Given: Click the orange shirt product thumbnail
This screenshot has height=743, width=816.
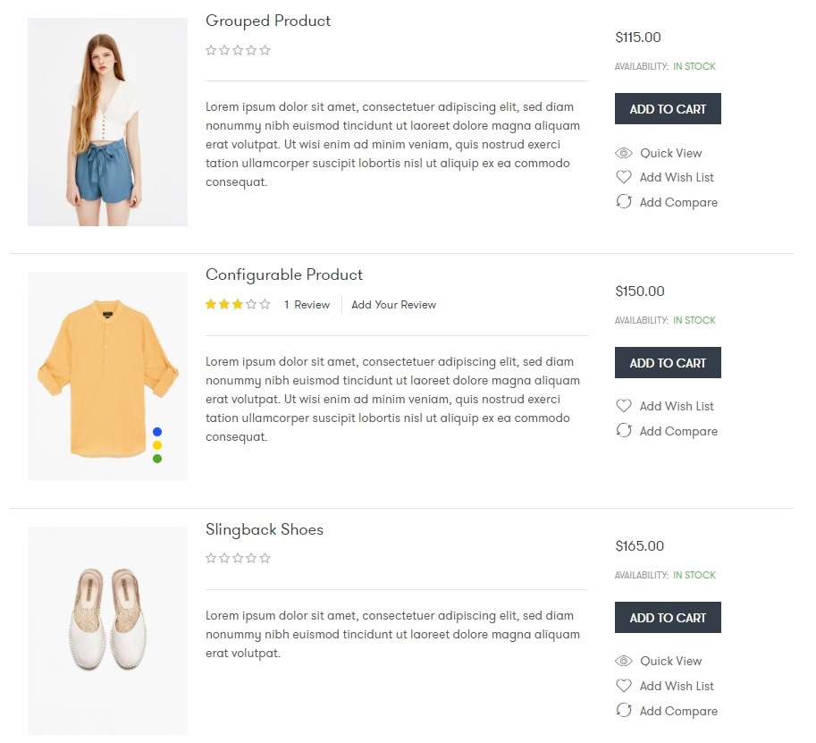Looking at the screenshot, I should pos(107,376).
